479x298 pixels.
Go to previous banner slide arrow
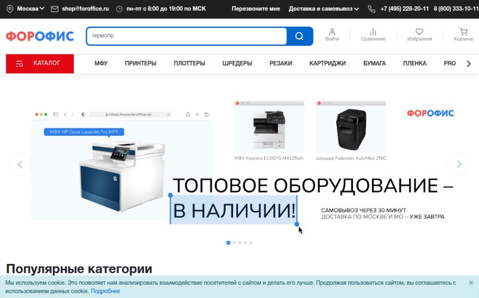(20, 164)
